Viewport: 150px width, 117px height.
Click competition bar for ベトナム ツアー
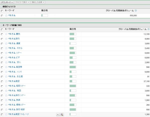tap(73, 53)
